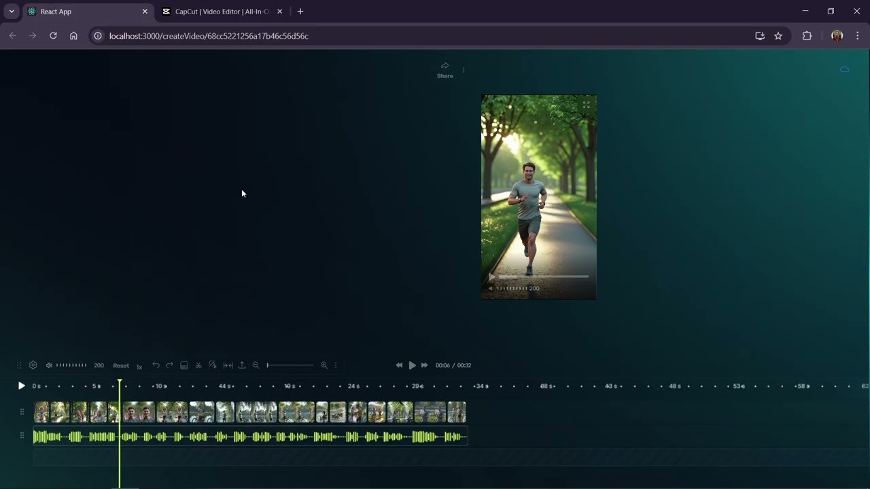The width and height of the screenshot is (870, 489).
Task: Click the upload export icon
Action: click(x=242, y=365)
